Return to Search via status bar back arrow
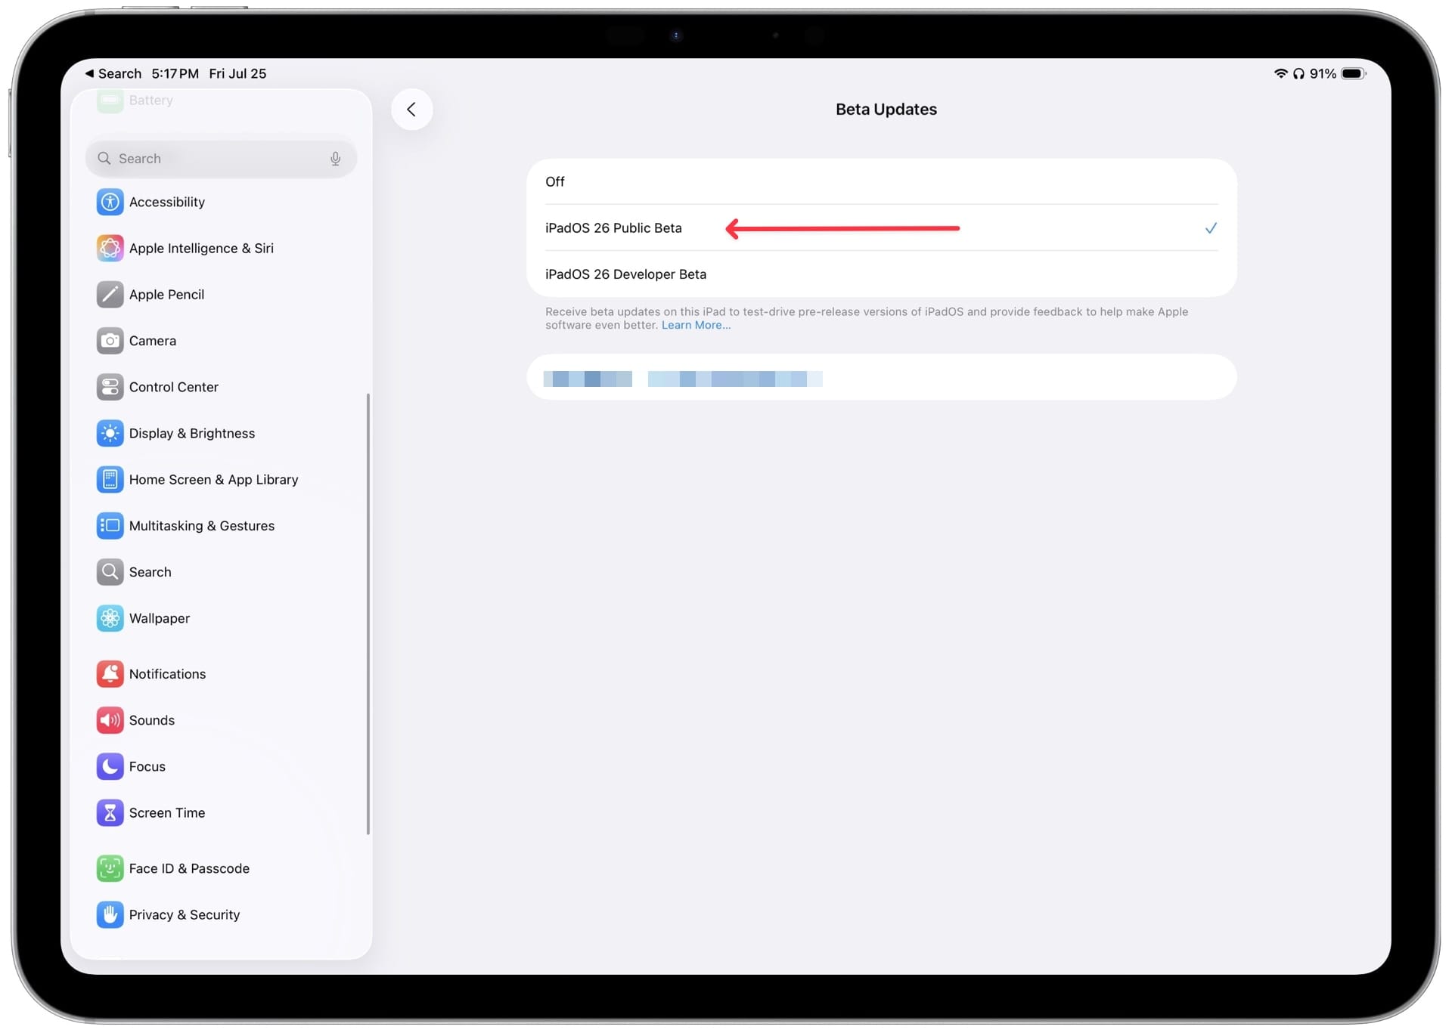1452x1033 pixels. [x=113, y=73]
